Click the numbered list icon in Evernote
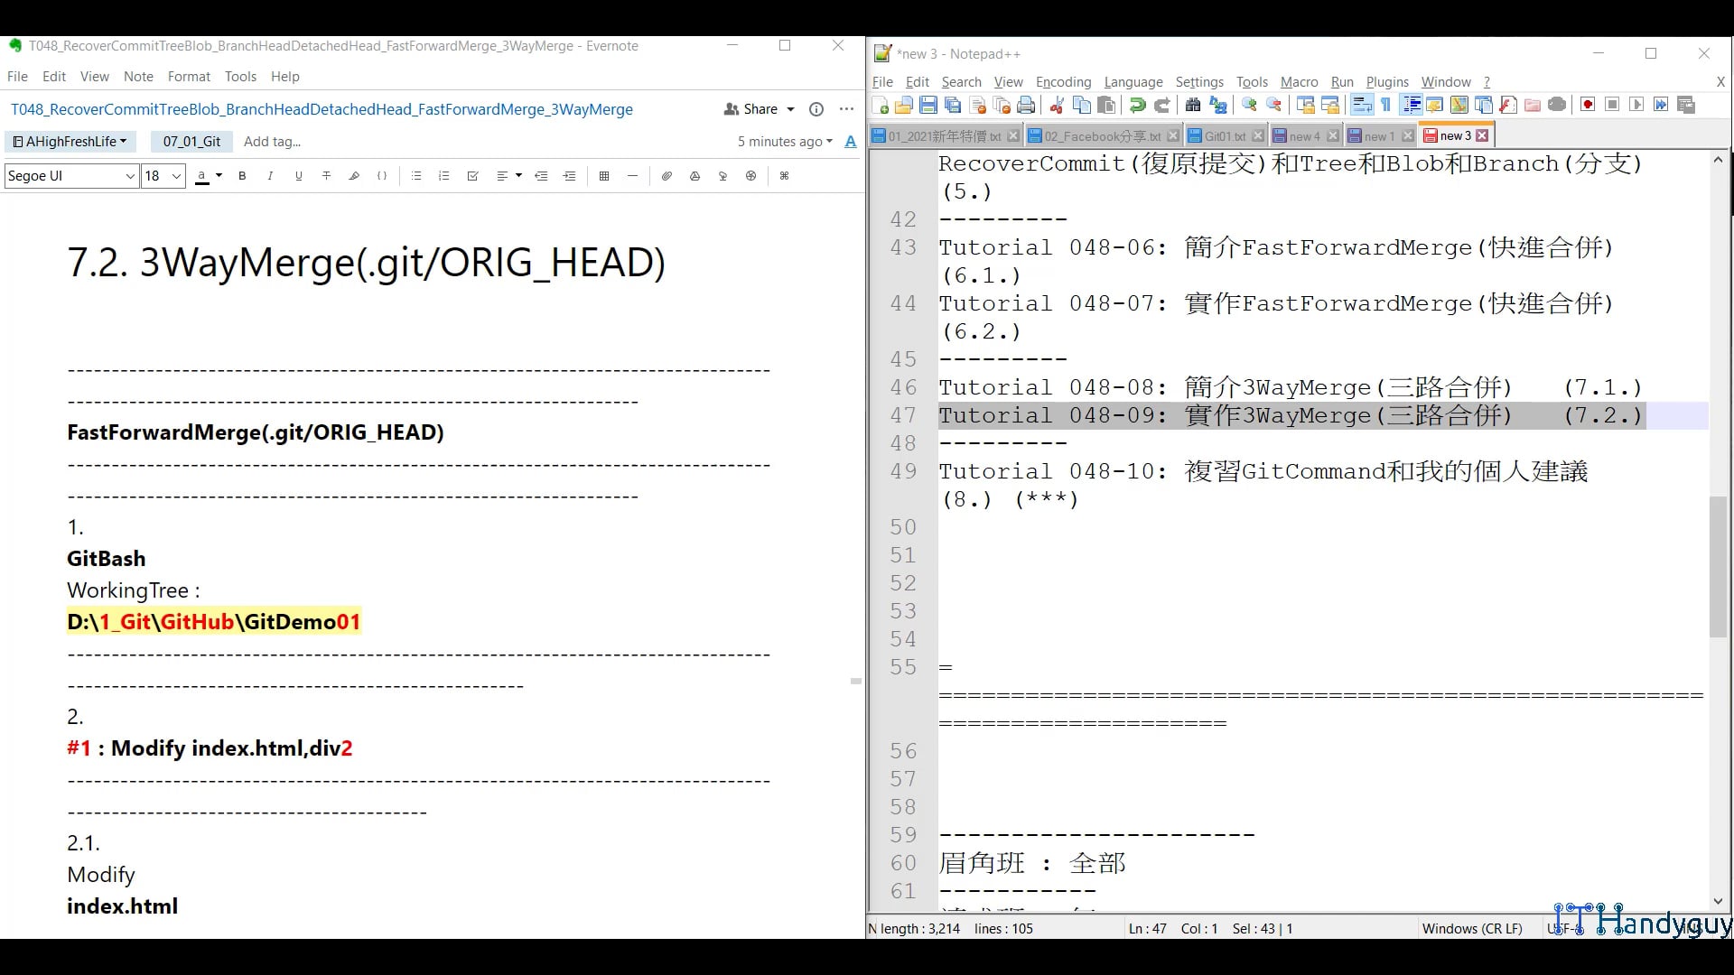 (x=443, y=176)
